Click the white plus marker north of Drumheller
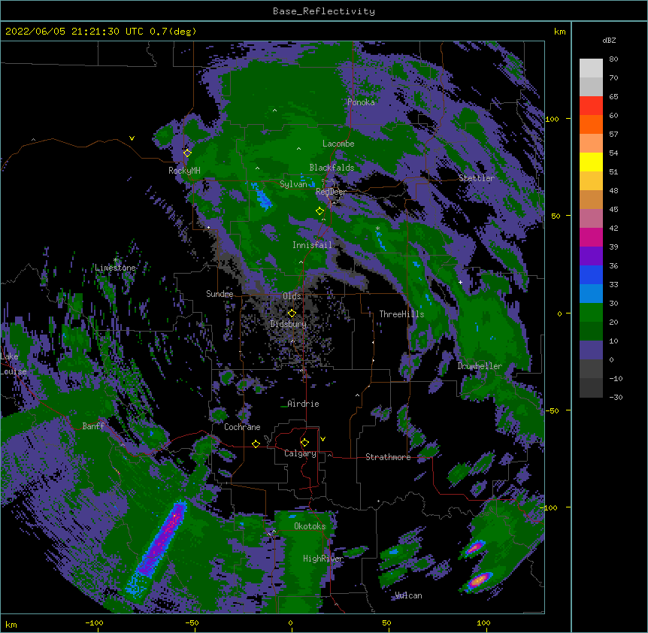Viewport: 648px width, 633px height. coord(460,282)
